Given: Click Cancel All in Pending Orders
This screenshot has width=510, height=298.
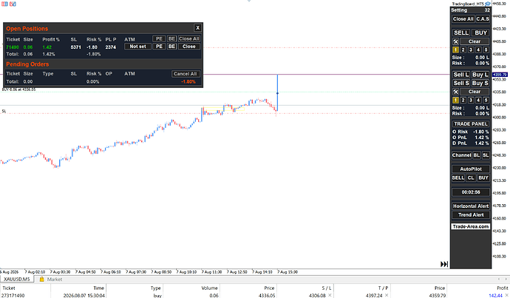Looking at the screenshot, I should pyautogui.click(x=186, y=74).
